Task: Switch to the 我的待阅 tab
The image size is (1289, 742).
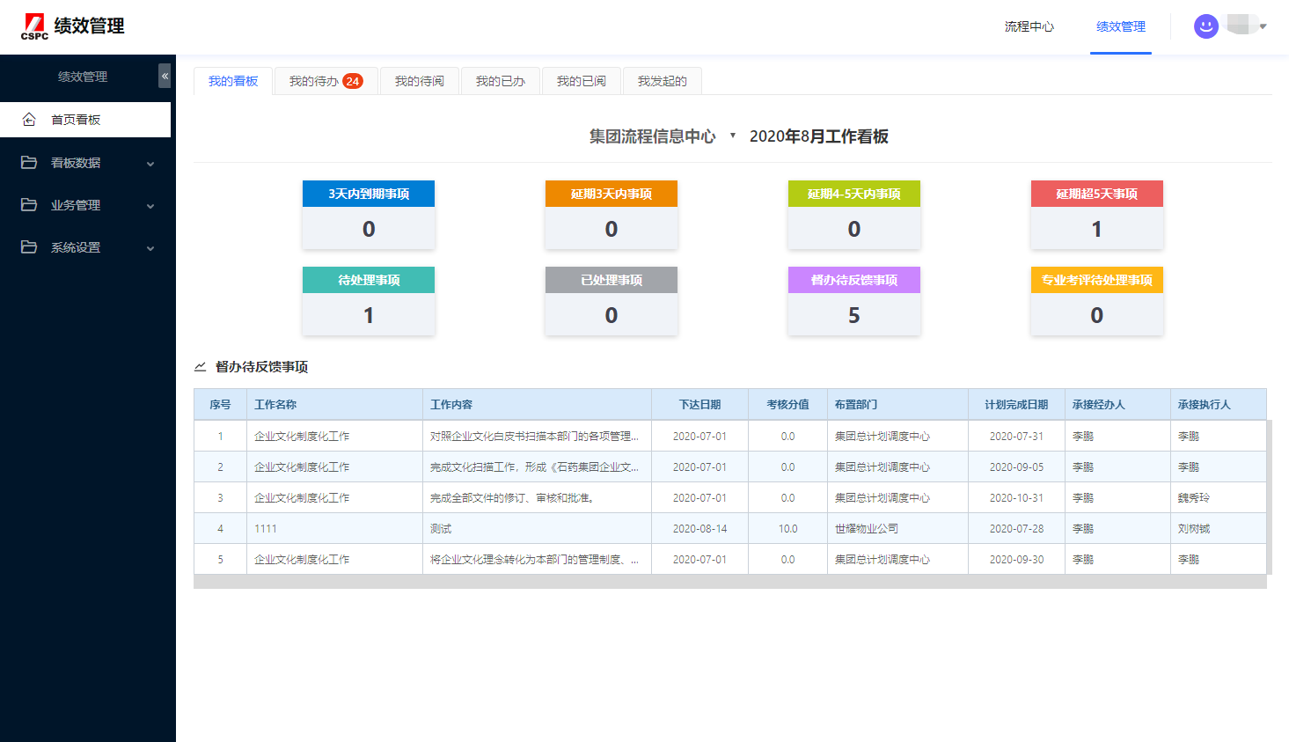Action: coord(420,81)
